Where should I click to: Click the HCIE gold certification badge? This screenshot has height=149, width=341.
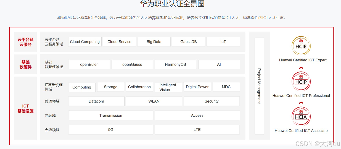click(301, 46)
